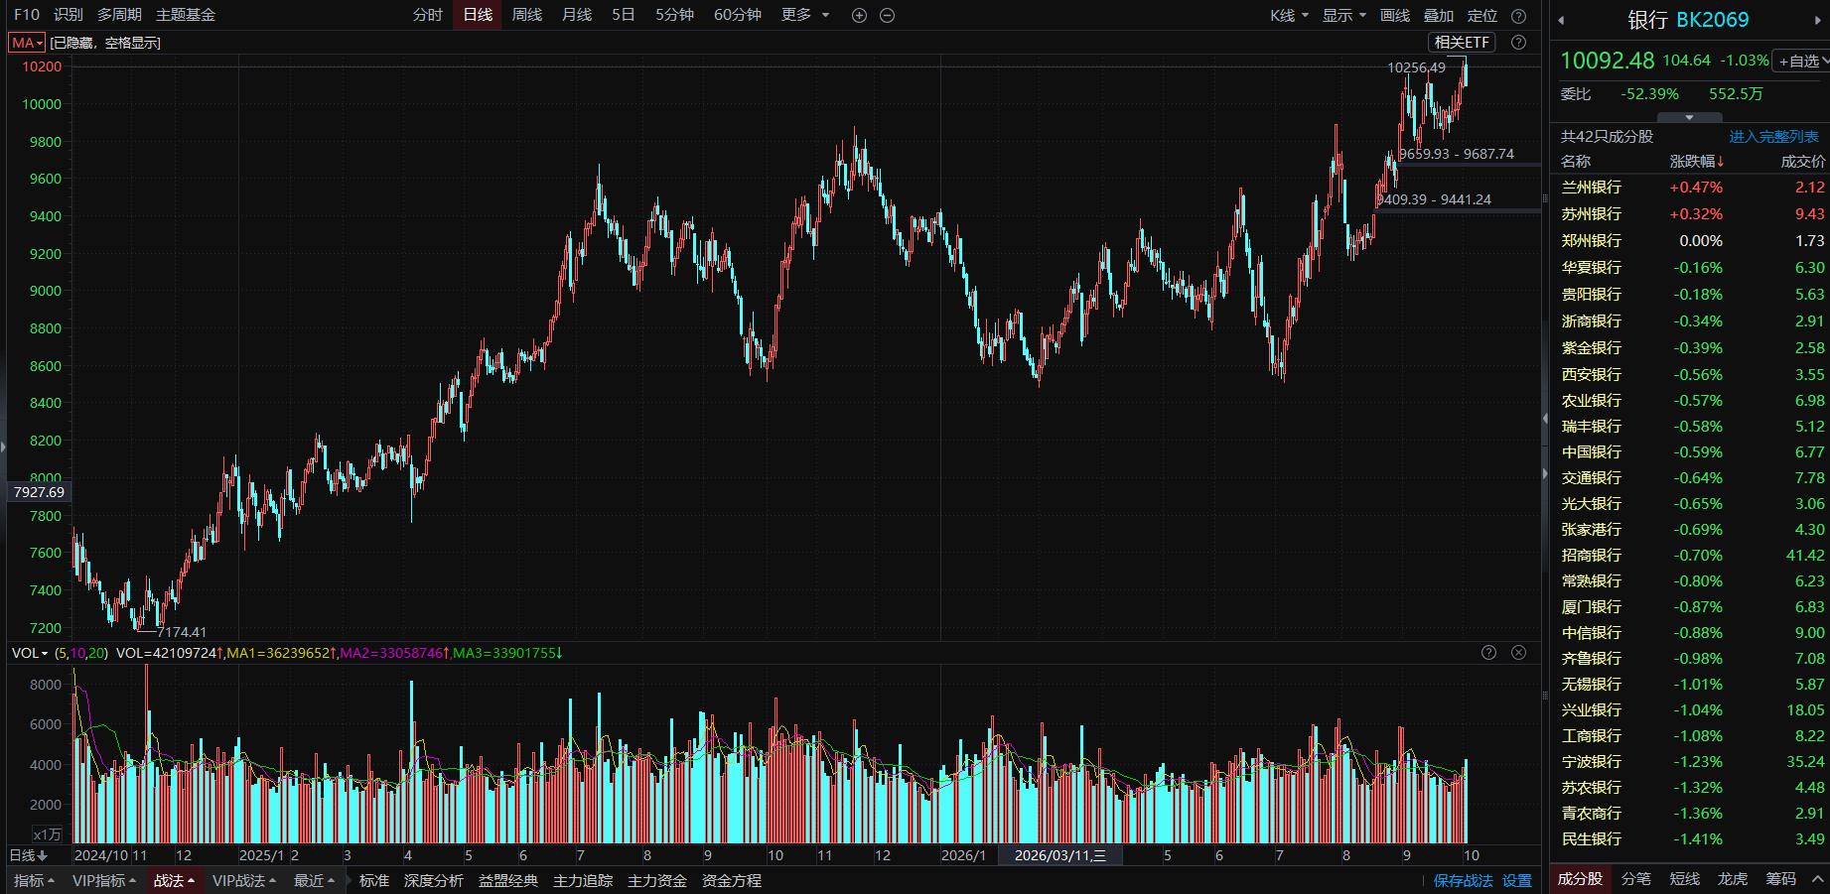This screenshot has height=894, width=1830.
Task: Select the 兰州银行 row in the constituents list
Action: click(x=1690, y=188)
